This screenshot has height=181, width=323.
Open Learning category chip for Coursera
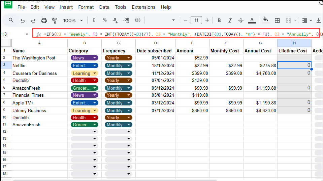(85, 73)
